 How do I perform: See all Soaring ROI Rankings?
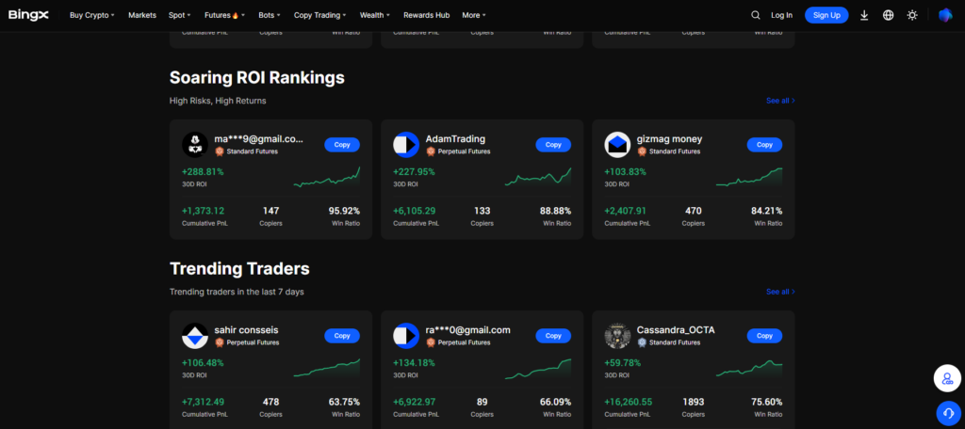(780, 101)
